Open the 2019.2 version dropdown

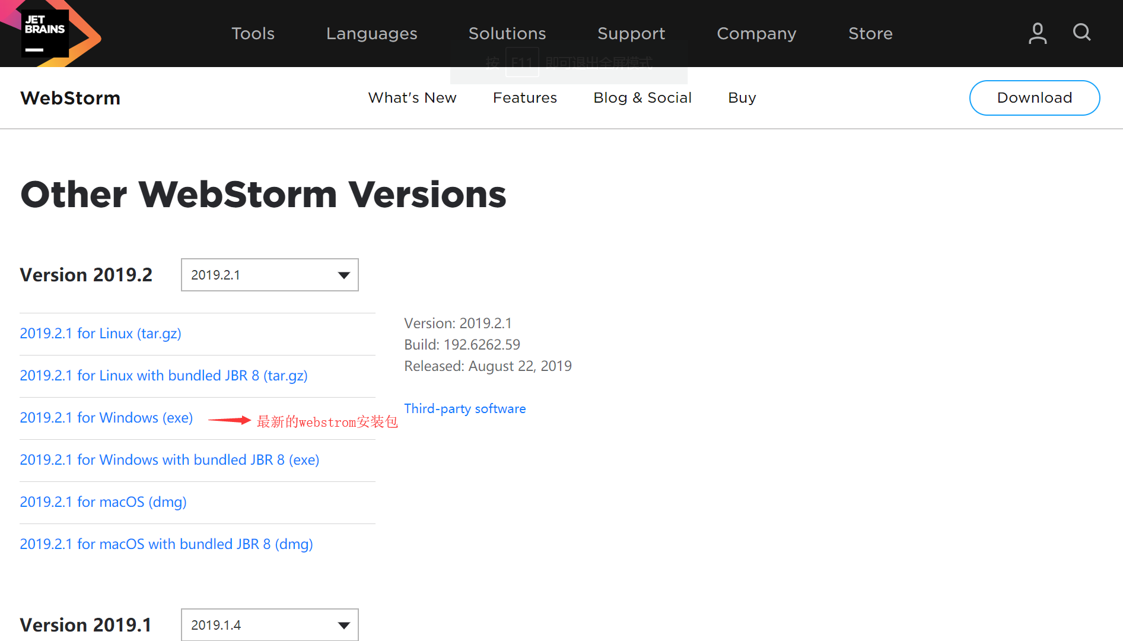point(269,275)
